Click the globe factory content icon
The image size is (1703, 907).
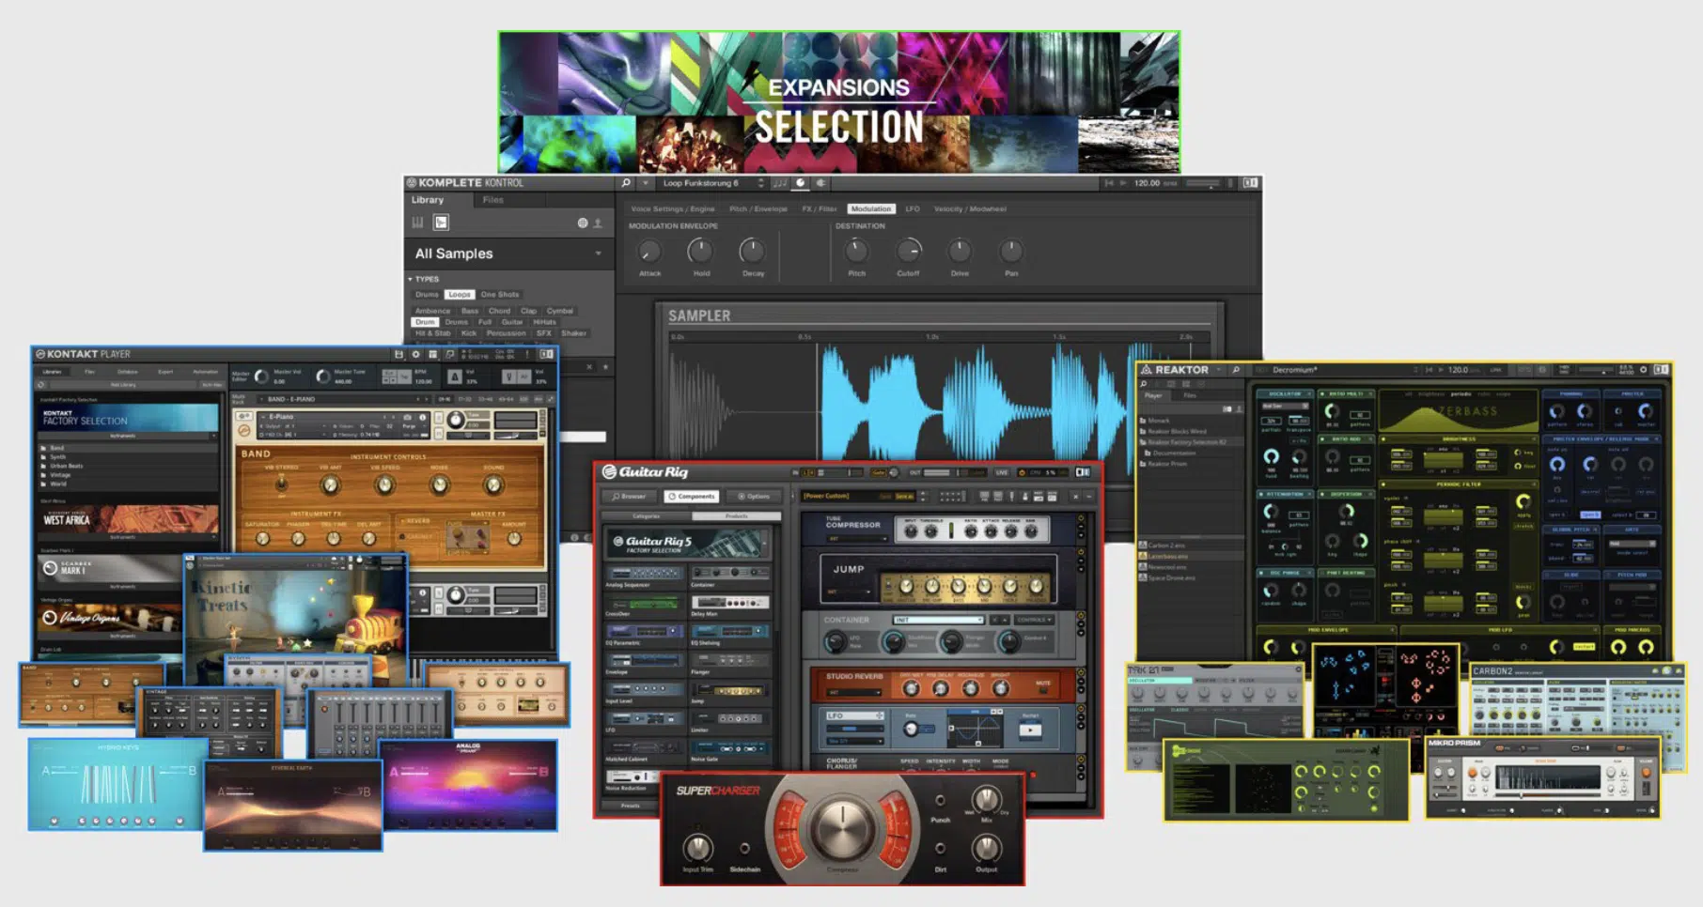(x=583, y=223)
